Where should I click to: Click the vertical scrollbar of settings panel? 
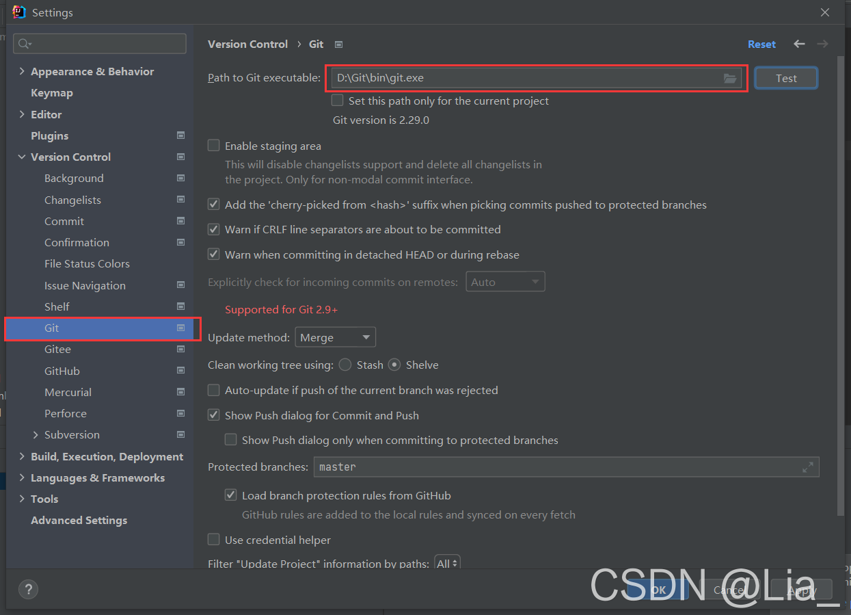pos(841,287)
